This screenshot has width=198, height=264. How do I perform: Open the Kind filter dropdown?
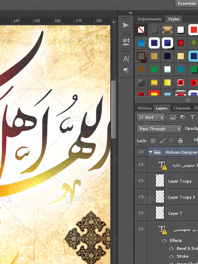(x=151, y=117)
